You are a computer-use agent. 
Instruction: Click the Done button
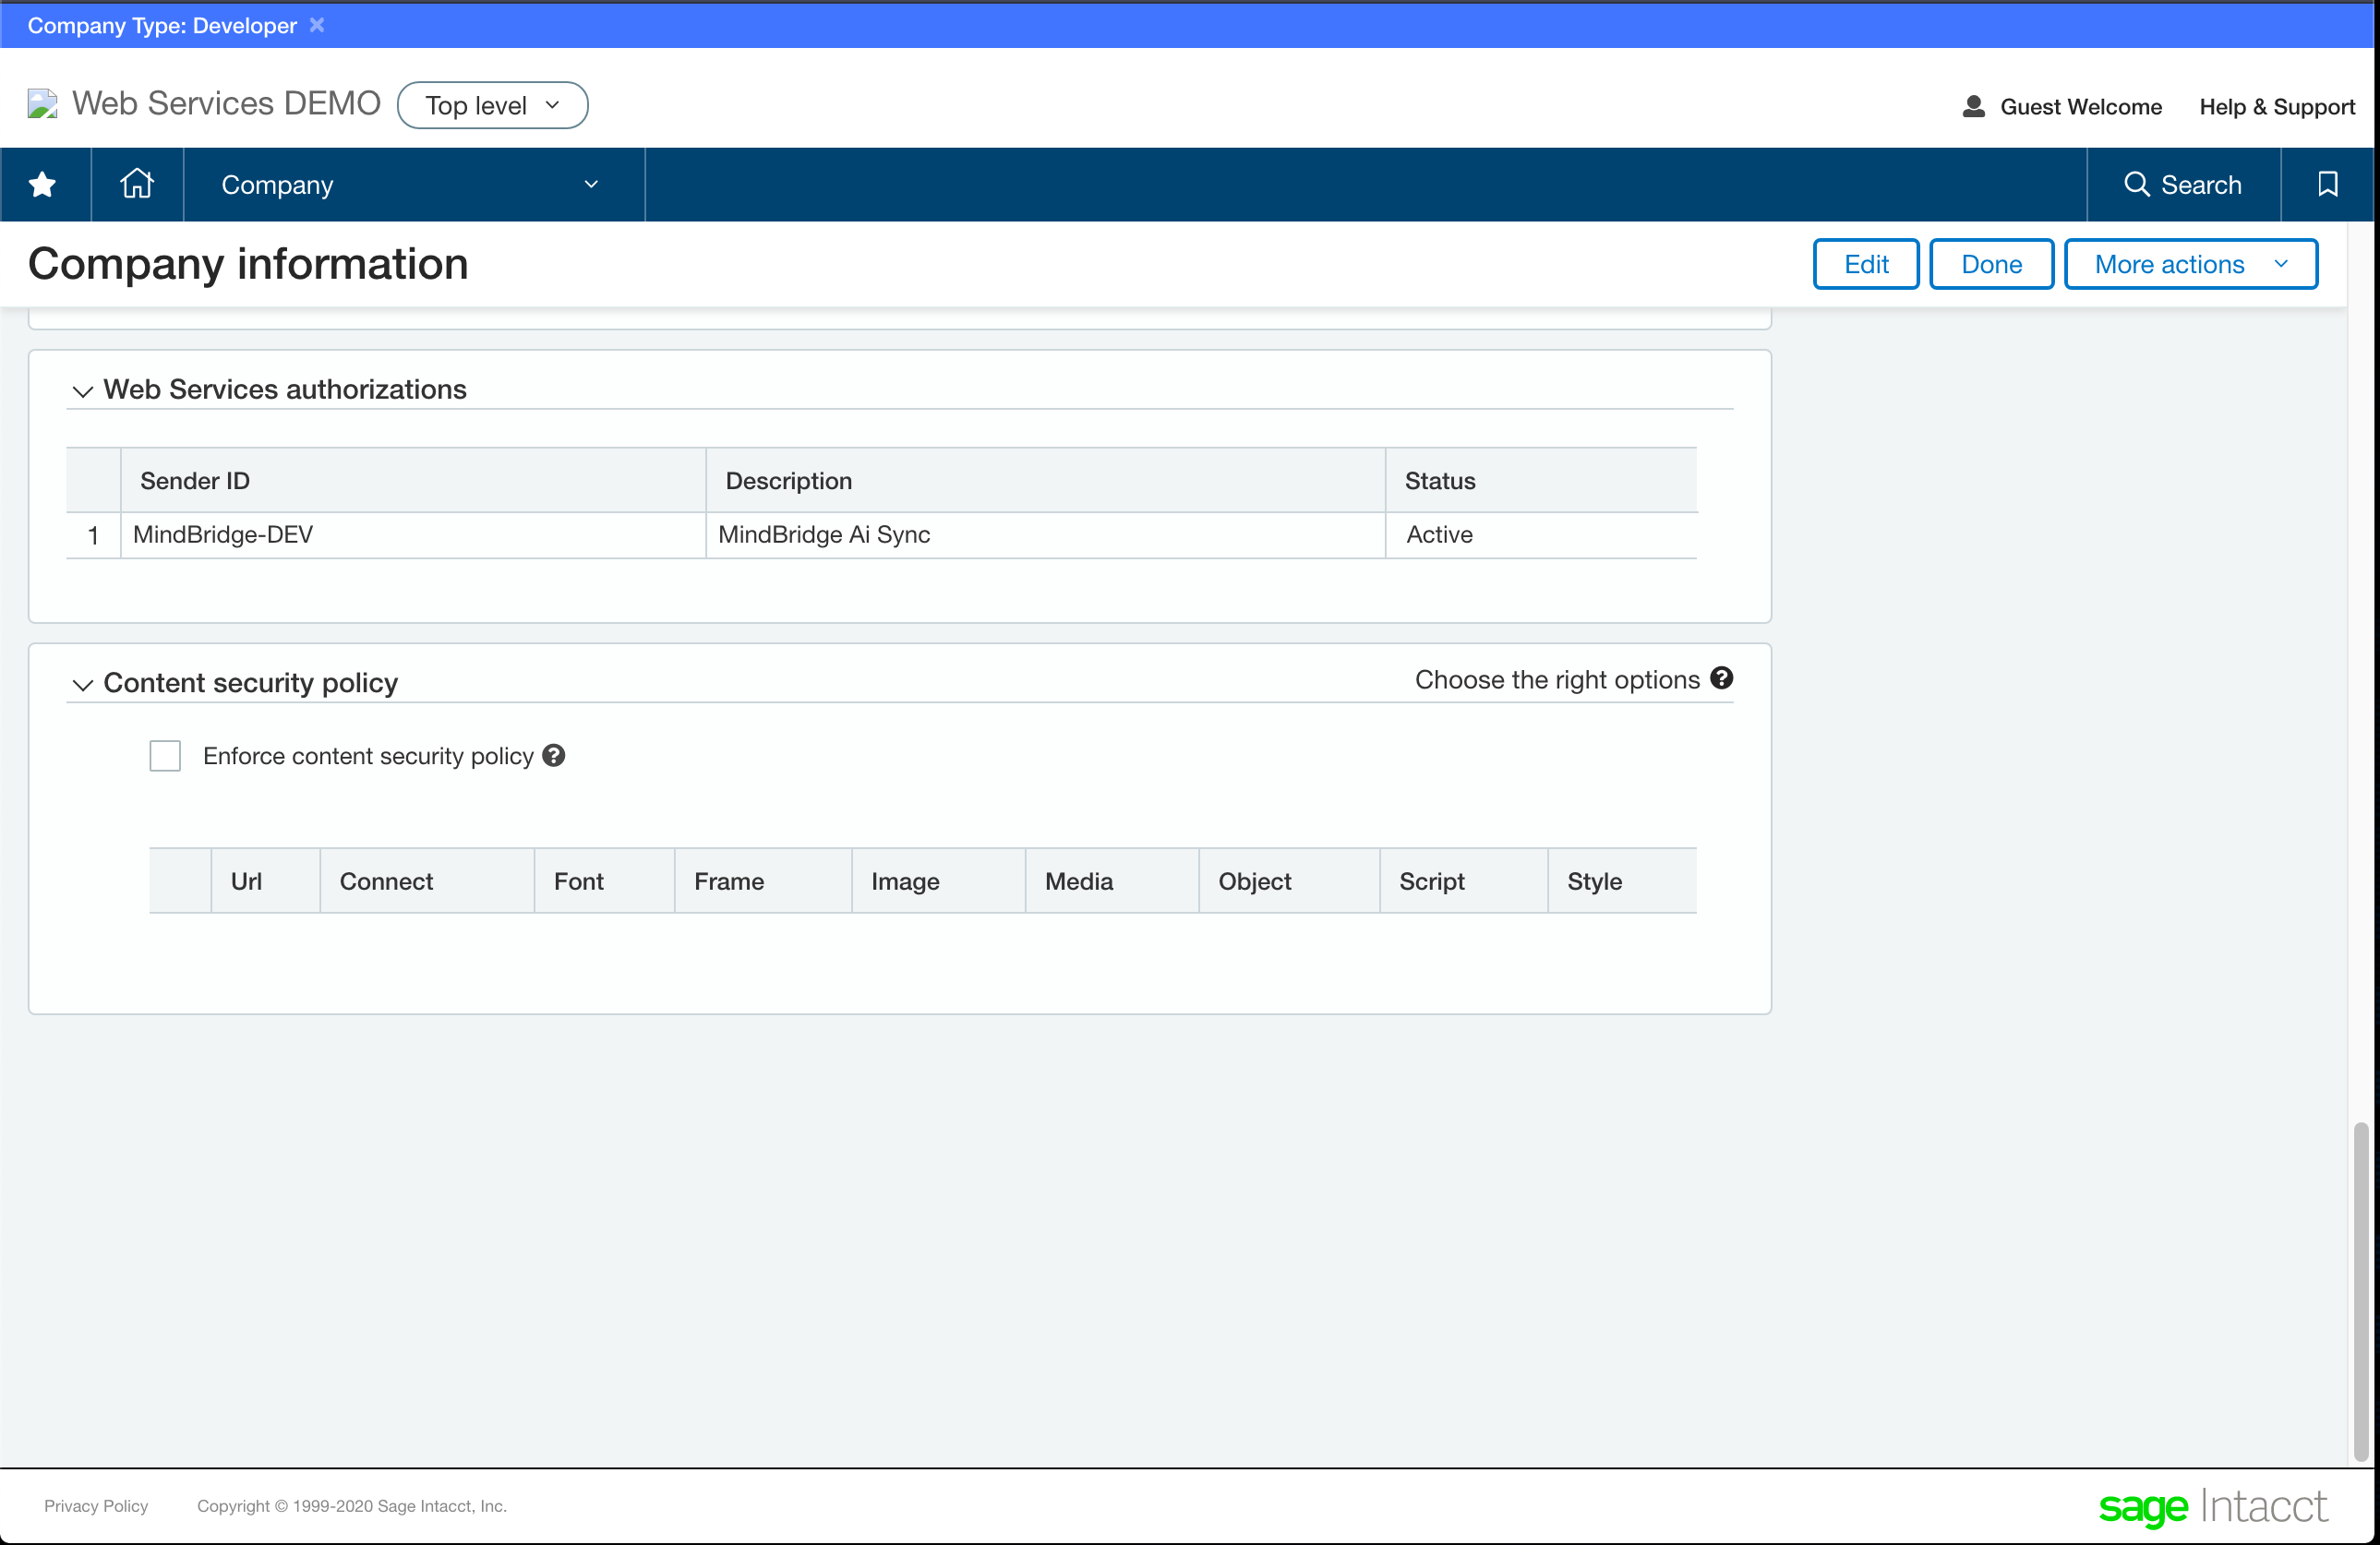[x=1991, y=264]
